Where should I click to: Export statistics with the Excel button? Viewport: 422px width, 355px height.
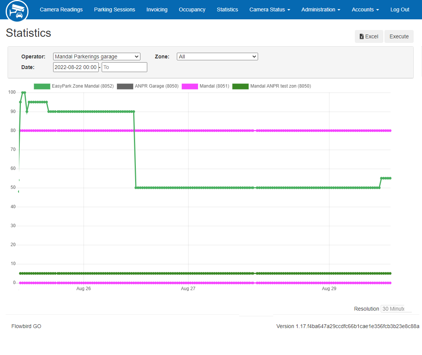[x=369, y=36]
